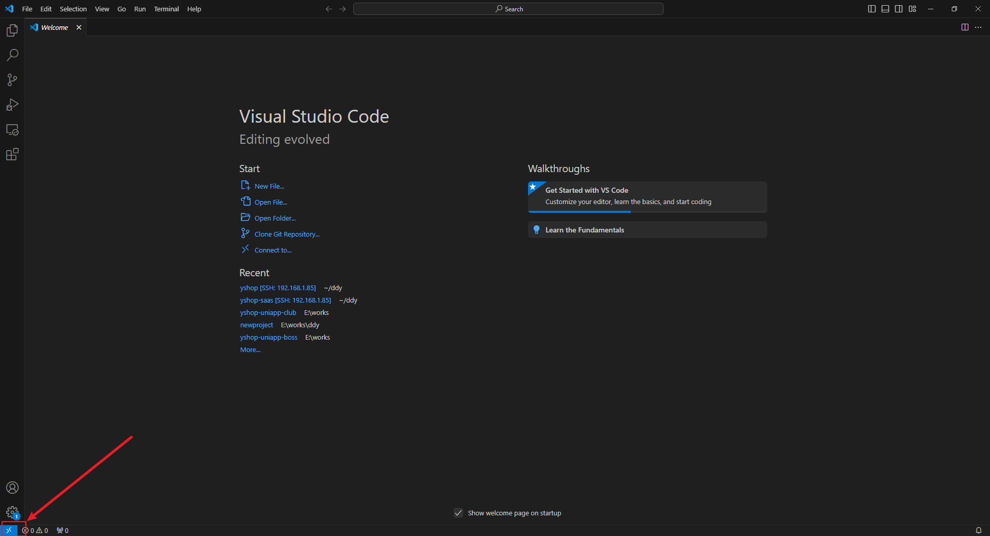Open recent yshop SSH project
The height and width of the screenshot is (536, 990).
coord(278,288)
